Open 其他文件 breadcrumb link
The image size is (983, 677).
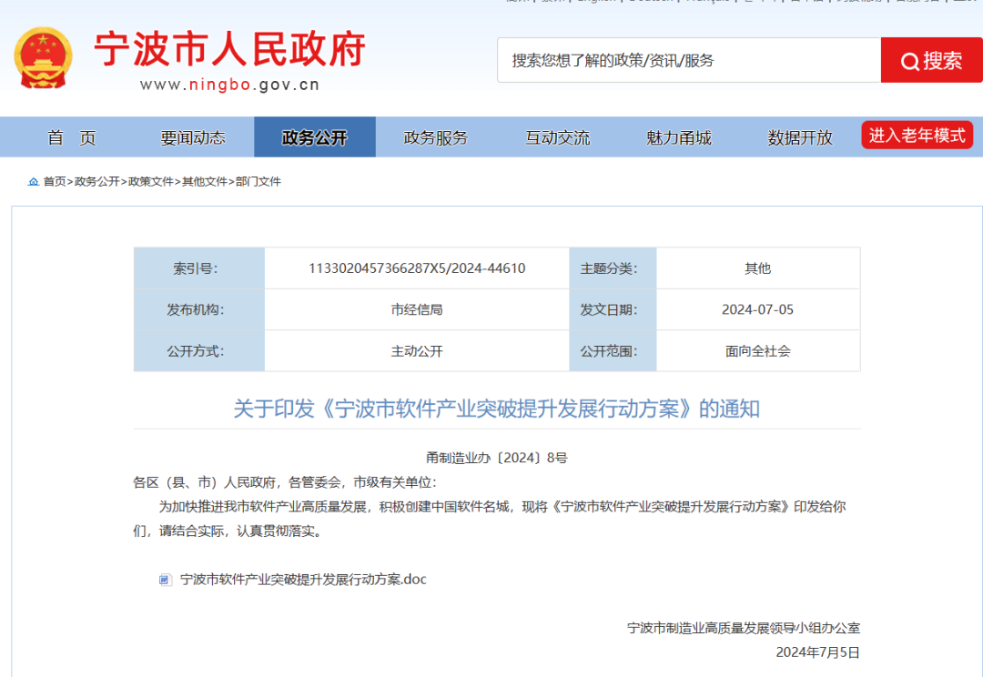coord(204,182)
